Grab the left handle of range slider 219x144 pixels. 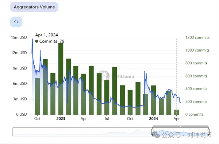pos(152,132)
